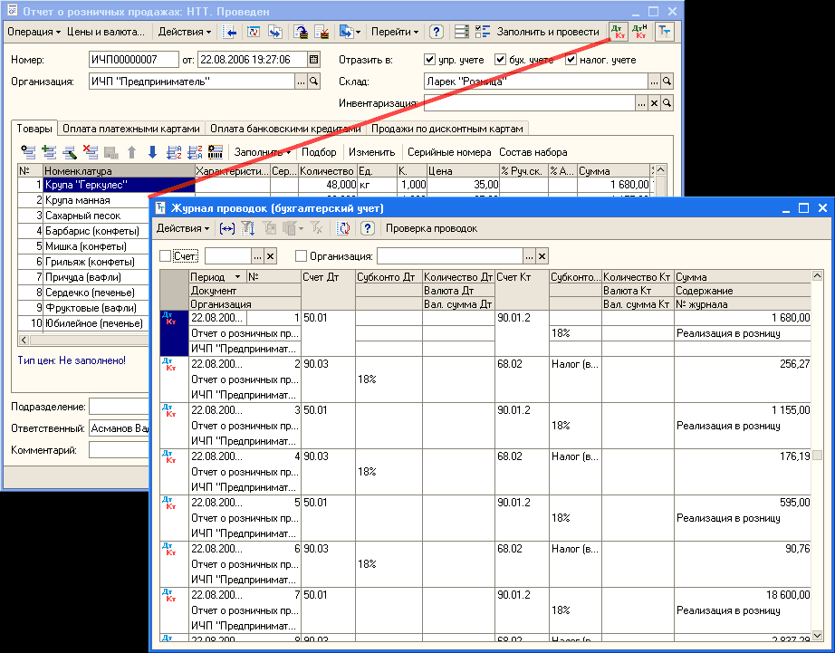Click the journal's vertical scrollbar down arrow
This screenshot has width=835, height=653.
click(x=817, y=637)
